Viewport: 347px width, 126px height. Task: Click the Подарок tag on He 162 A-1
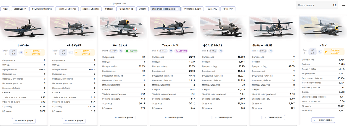131,51
